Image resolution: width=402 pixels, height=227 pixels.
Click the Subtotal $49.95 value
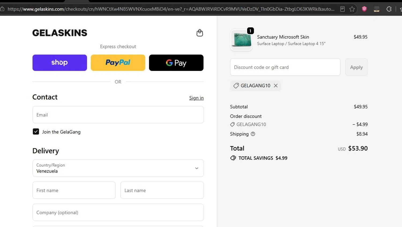(361, 107)
